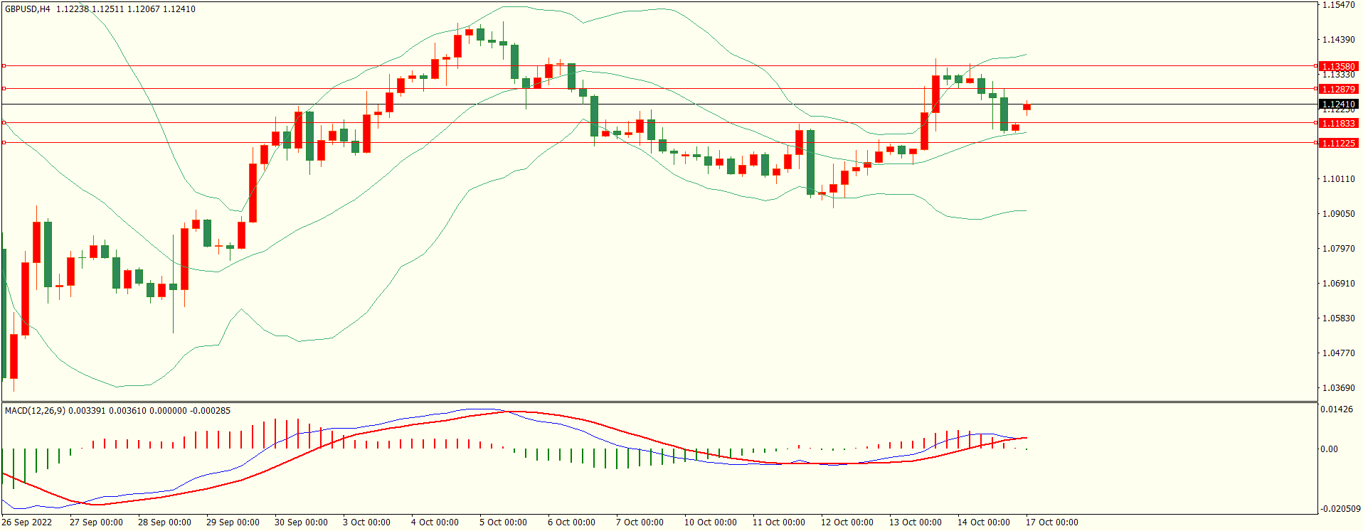
Task: Click the 5 Oct 00:00 time label
Action: click(503, 522)
